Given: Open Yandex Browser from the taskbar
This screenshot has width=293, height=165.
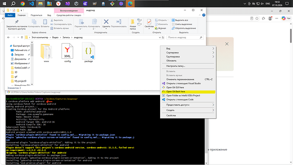Looking at the screenshot, I should tap(59, 3).
